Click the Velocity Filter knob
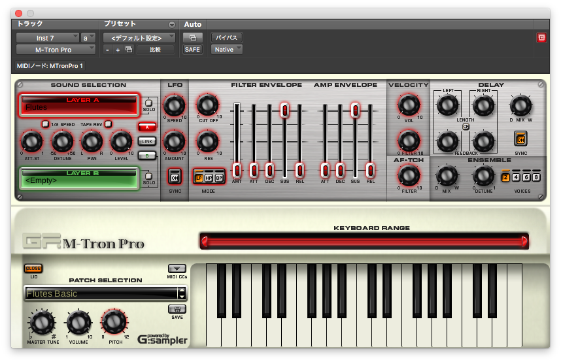Image resolution: width=561 pixels, height=362 pixels. [409, 140]
